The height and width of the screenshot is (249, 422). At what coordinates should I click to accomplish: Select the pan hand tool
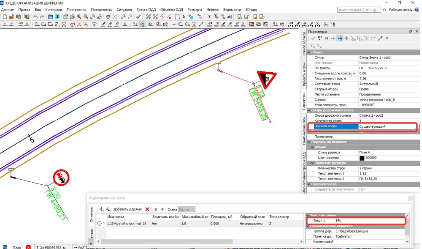tap(108, 17)
